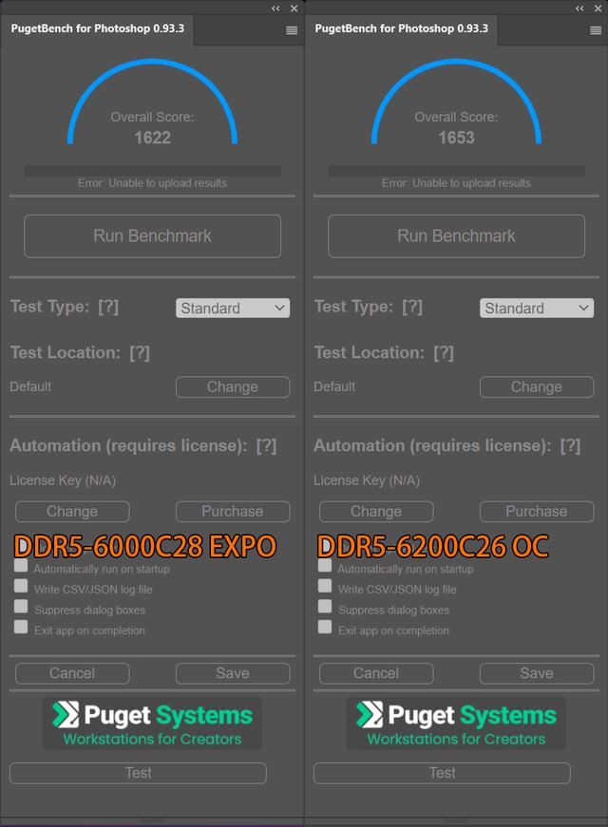The image size is (608, 827).
Task: Close the right PugetBench panel
Action: (x=598, y=9)
